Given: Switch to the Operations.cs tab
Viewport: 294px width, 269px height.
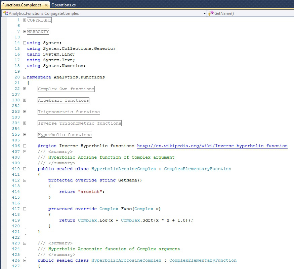Looking at the screenshot, I should coord(64,5).
